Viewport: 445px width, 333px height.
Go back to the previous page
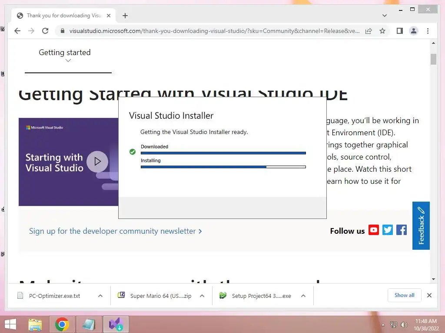point(17,31)
